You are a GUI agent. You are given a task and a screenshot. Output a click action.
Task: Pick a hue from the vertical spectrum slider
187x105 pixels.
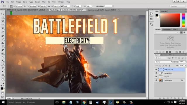coord(183,20)
